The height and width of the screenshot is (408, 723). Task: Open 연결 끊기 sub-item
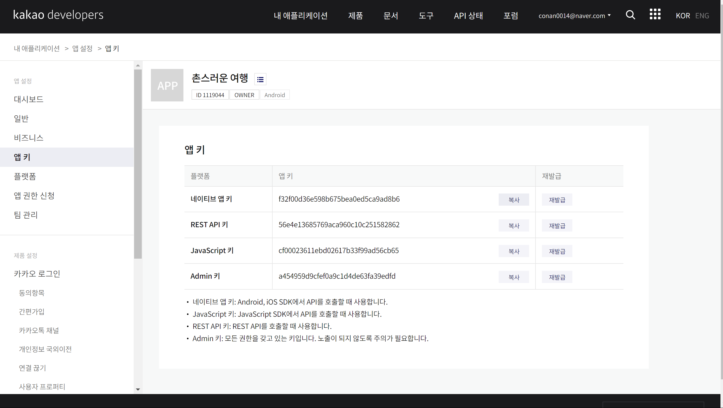(x=32, y=368)
